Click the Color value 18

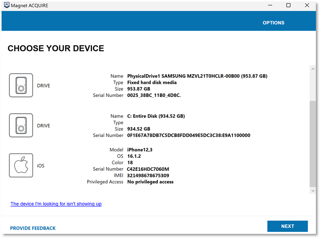point(130,162)
